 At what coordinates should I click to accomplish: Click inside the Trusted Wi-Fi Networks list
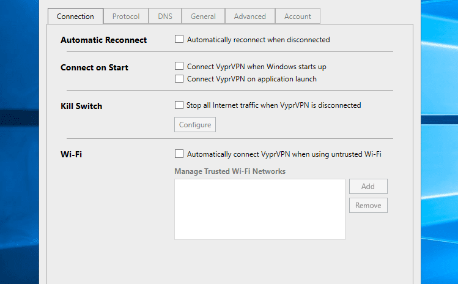[260, 209]
